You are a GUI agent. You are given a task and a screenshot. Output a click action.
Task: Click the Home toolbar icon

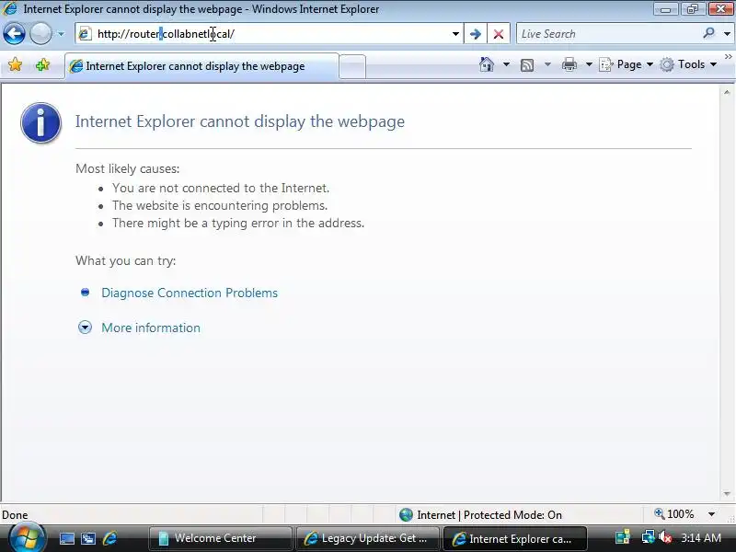[487, 64]
